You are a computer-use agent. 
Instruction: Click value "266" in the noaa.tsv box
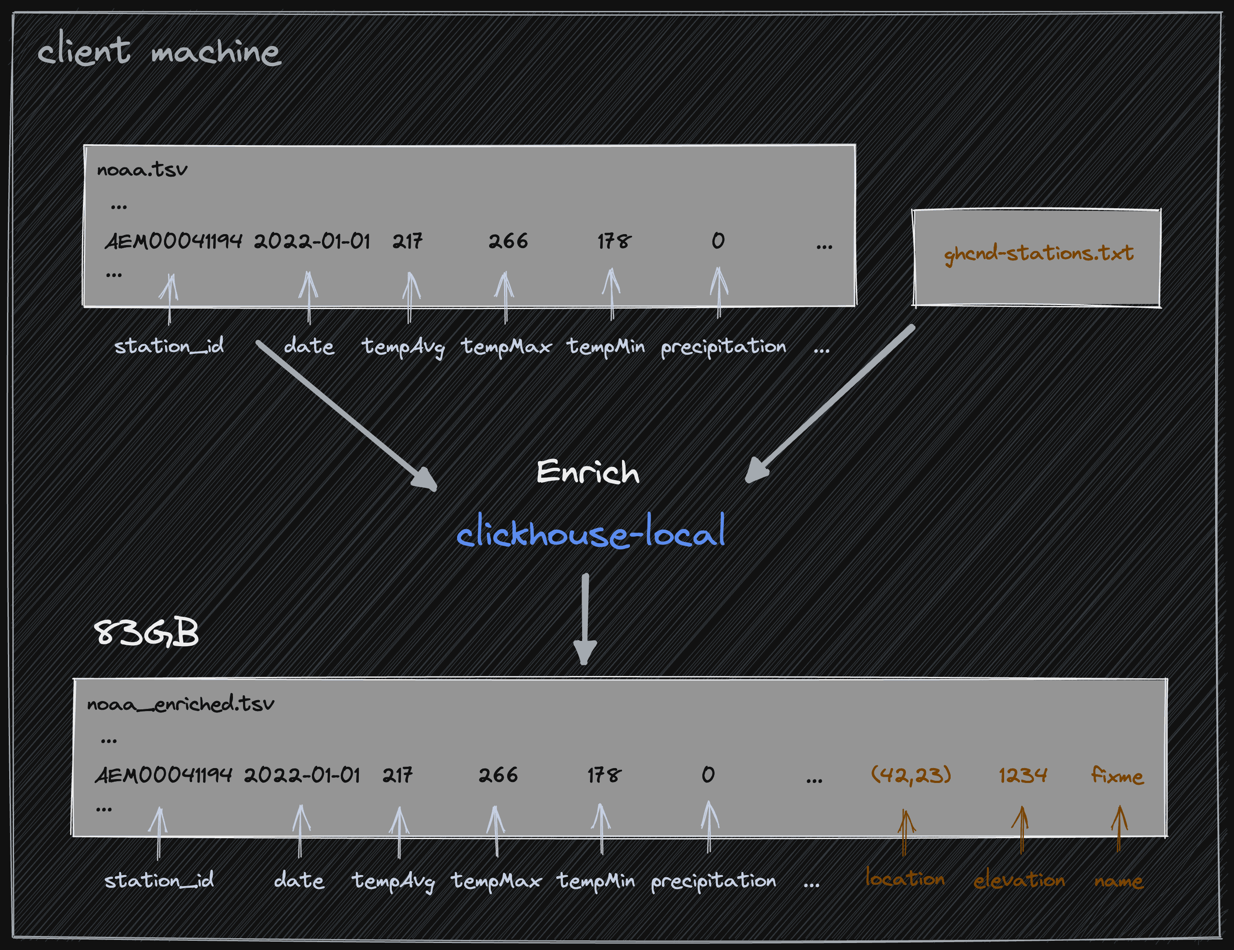(x=508, y=241)
